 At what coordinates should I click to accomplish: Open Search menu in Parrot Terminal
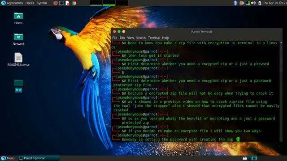tap(141, 38)
